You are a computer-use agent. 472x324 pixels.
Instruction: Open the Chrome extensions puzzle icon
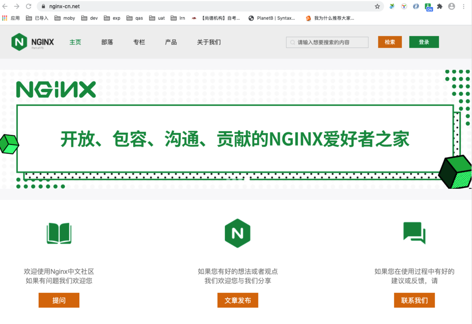[x=440, y=6]
